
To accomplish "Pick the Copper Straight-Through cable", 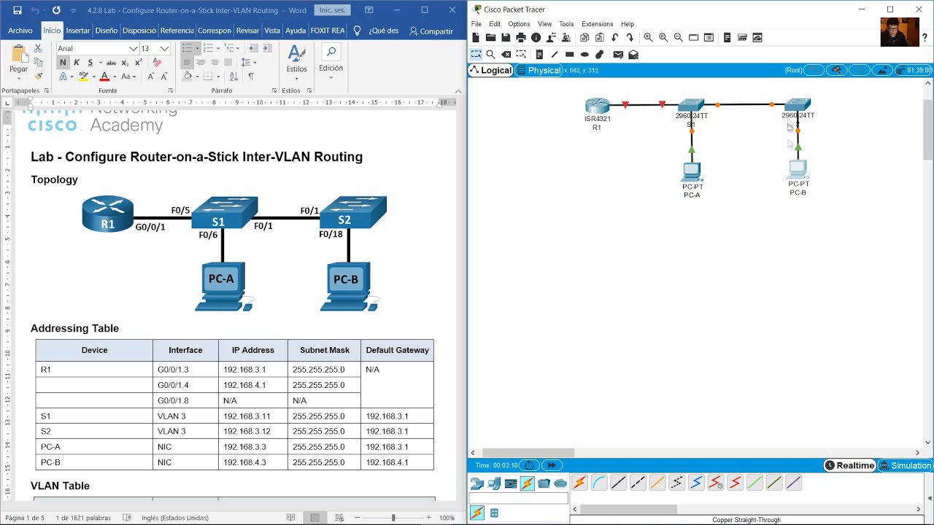I will coord(618,483).
